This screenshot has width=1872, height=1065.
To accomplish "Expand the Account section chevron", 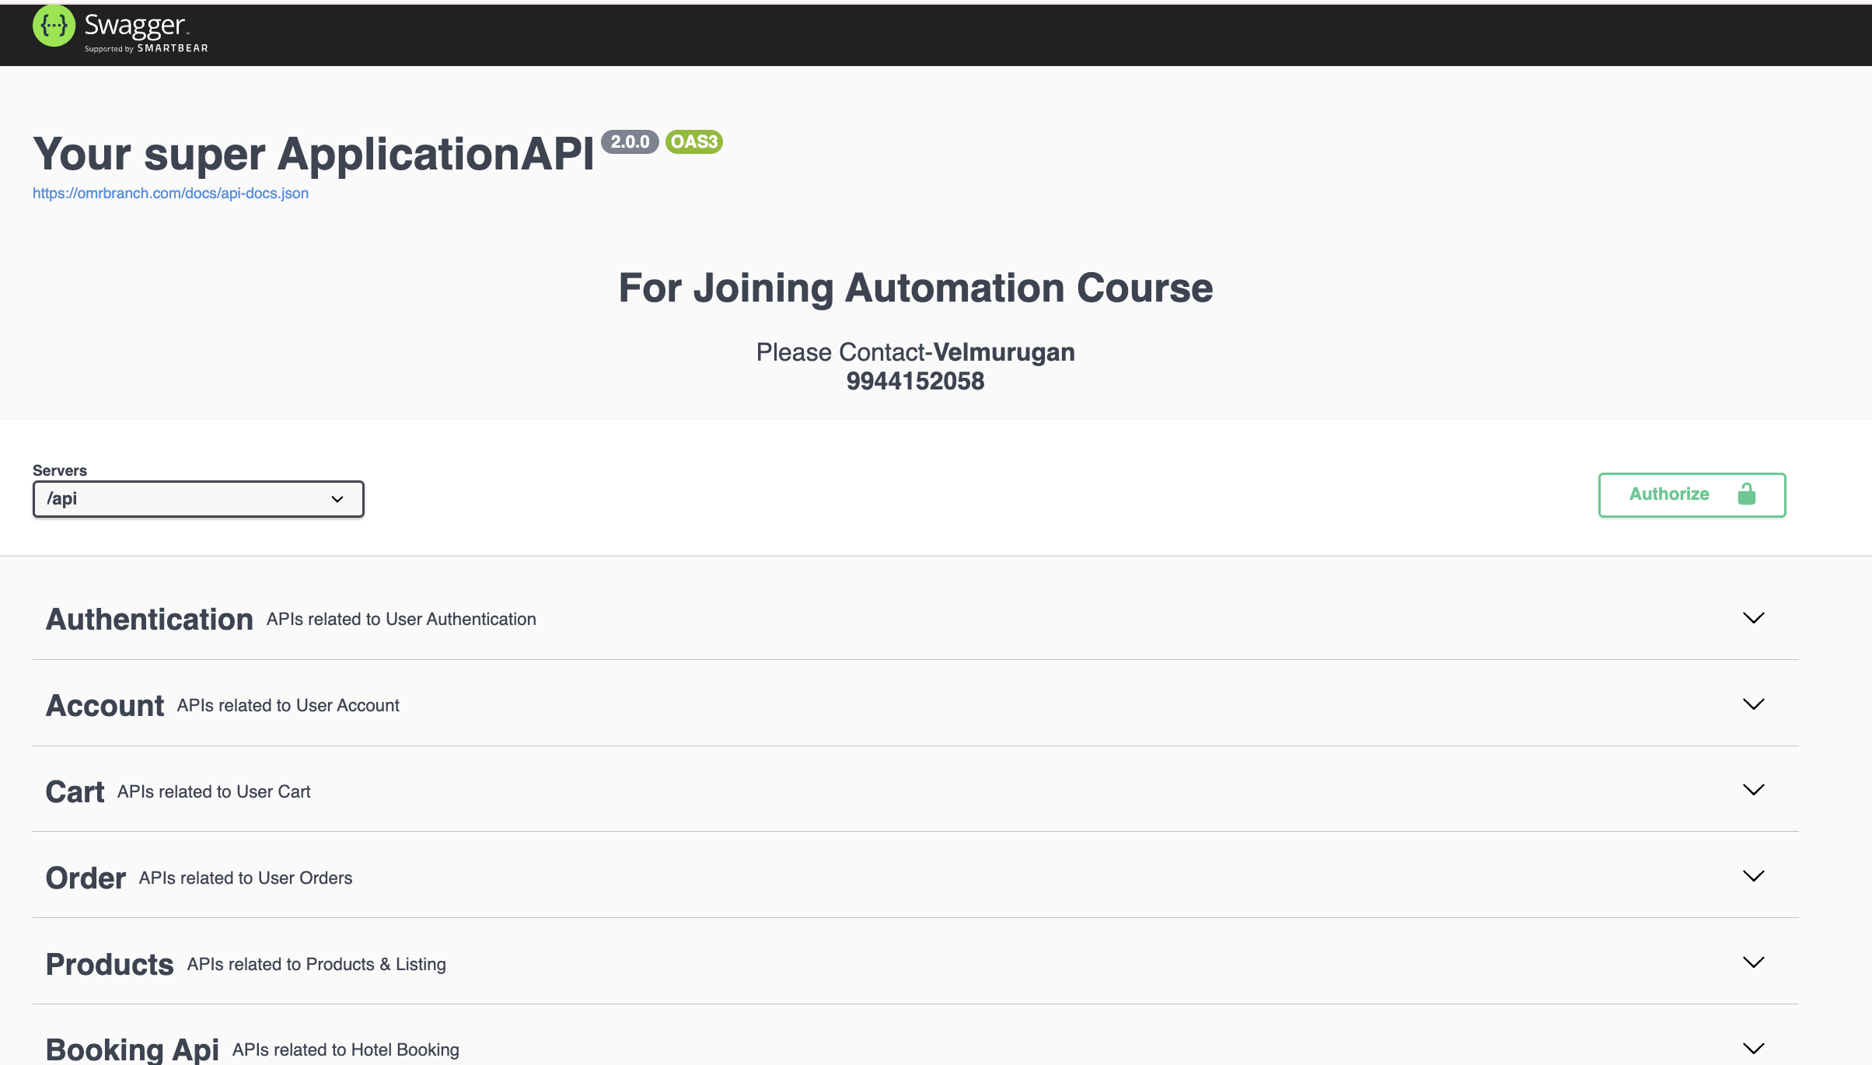I will [1754, 704].
